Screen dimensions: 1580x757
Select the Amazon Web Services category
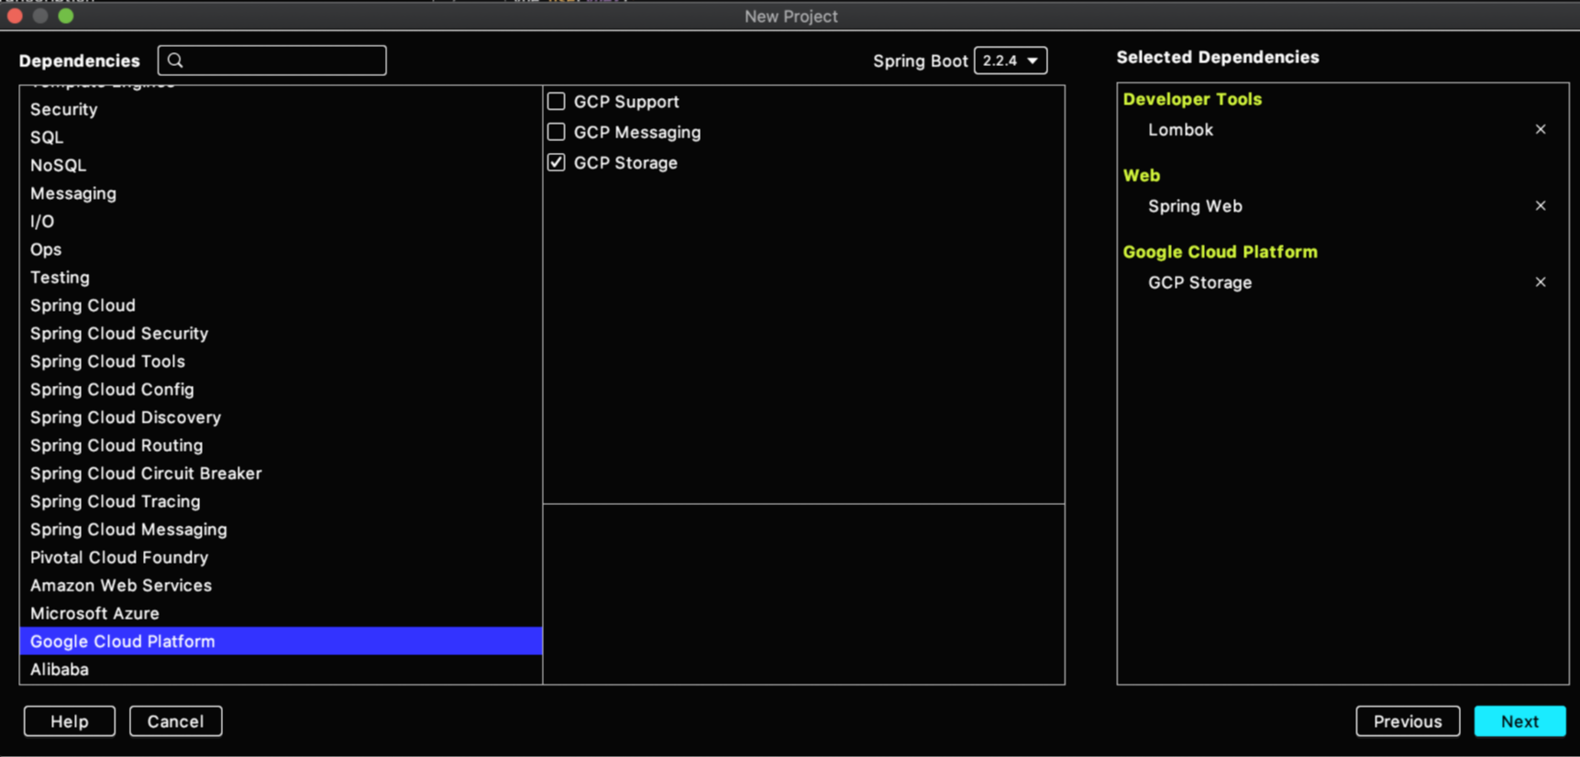[281, 586]
